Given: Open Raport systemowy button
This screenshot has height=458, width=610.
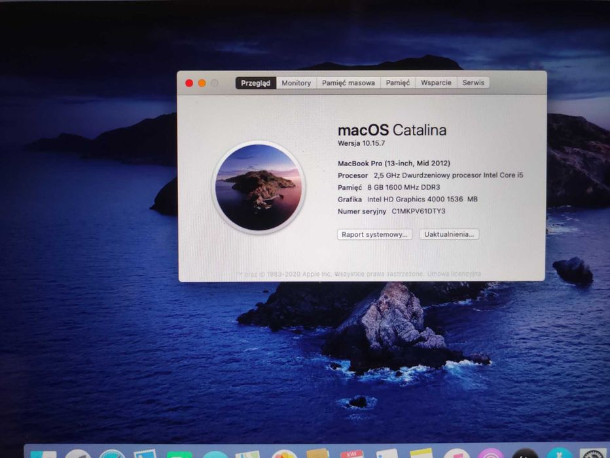Looking at the screenshot, I should point(374,234).
